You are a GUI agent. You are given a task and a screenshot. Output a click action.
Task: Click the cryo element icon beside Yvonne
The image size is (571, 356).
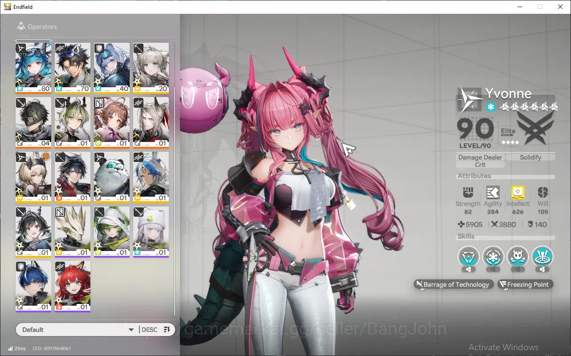coord(490,107)
